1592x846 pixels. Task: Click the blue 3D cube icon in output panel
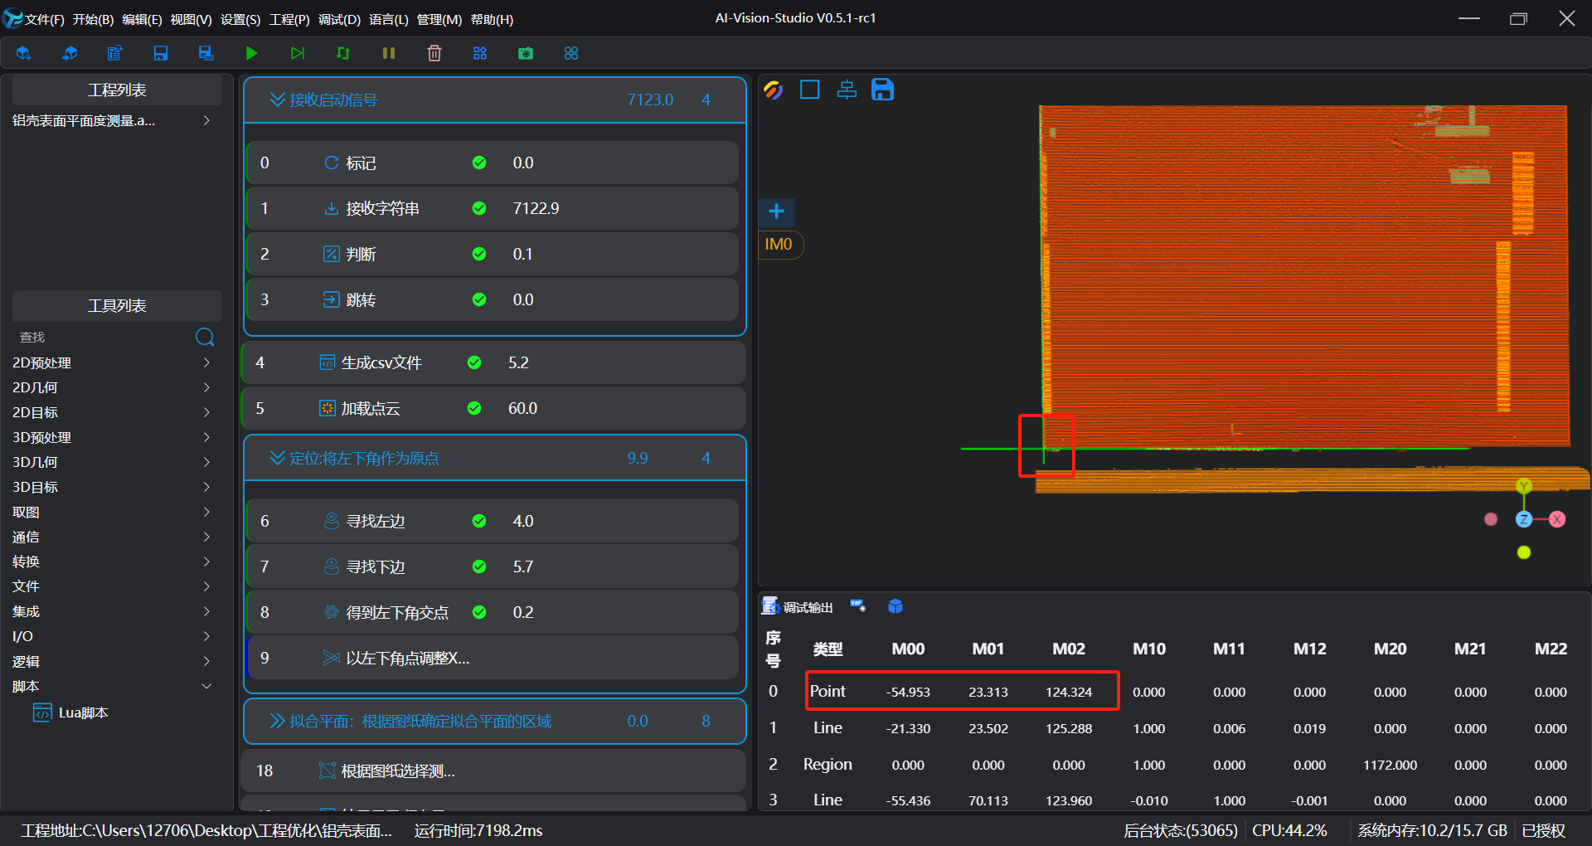(x=895, y=606)
